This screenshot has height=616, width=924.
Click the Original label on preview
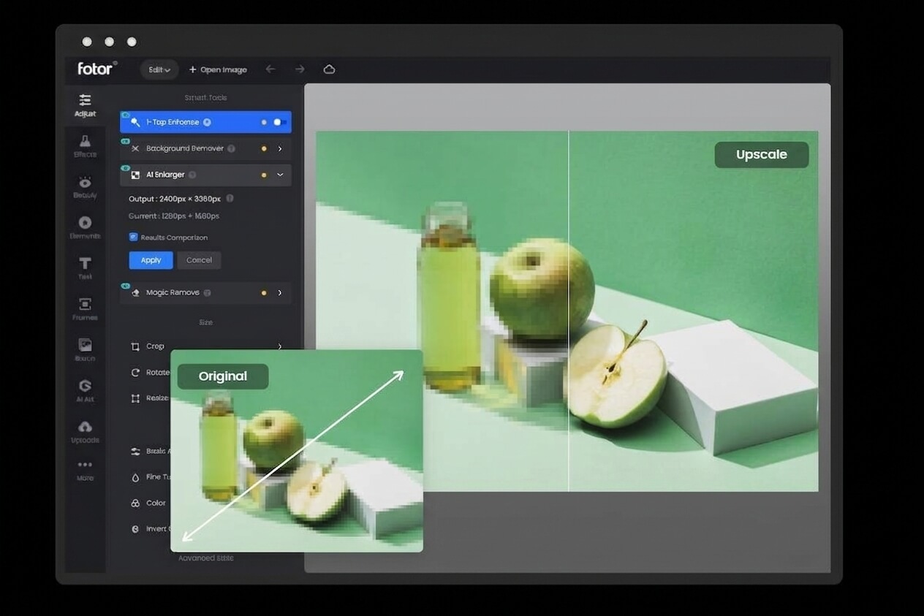coord(223,376)
